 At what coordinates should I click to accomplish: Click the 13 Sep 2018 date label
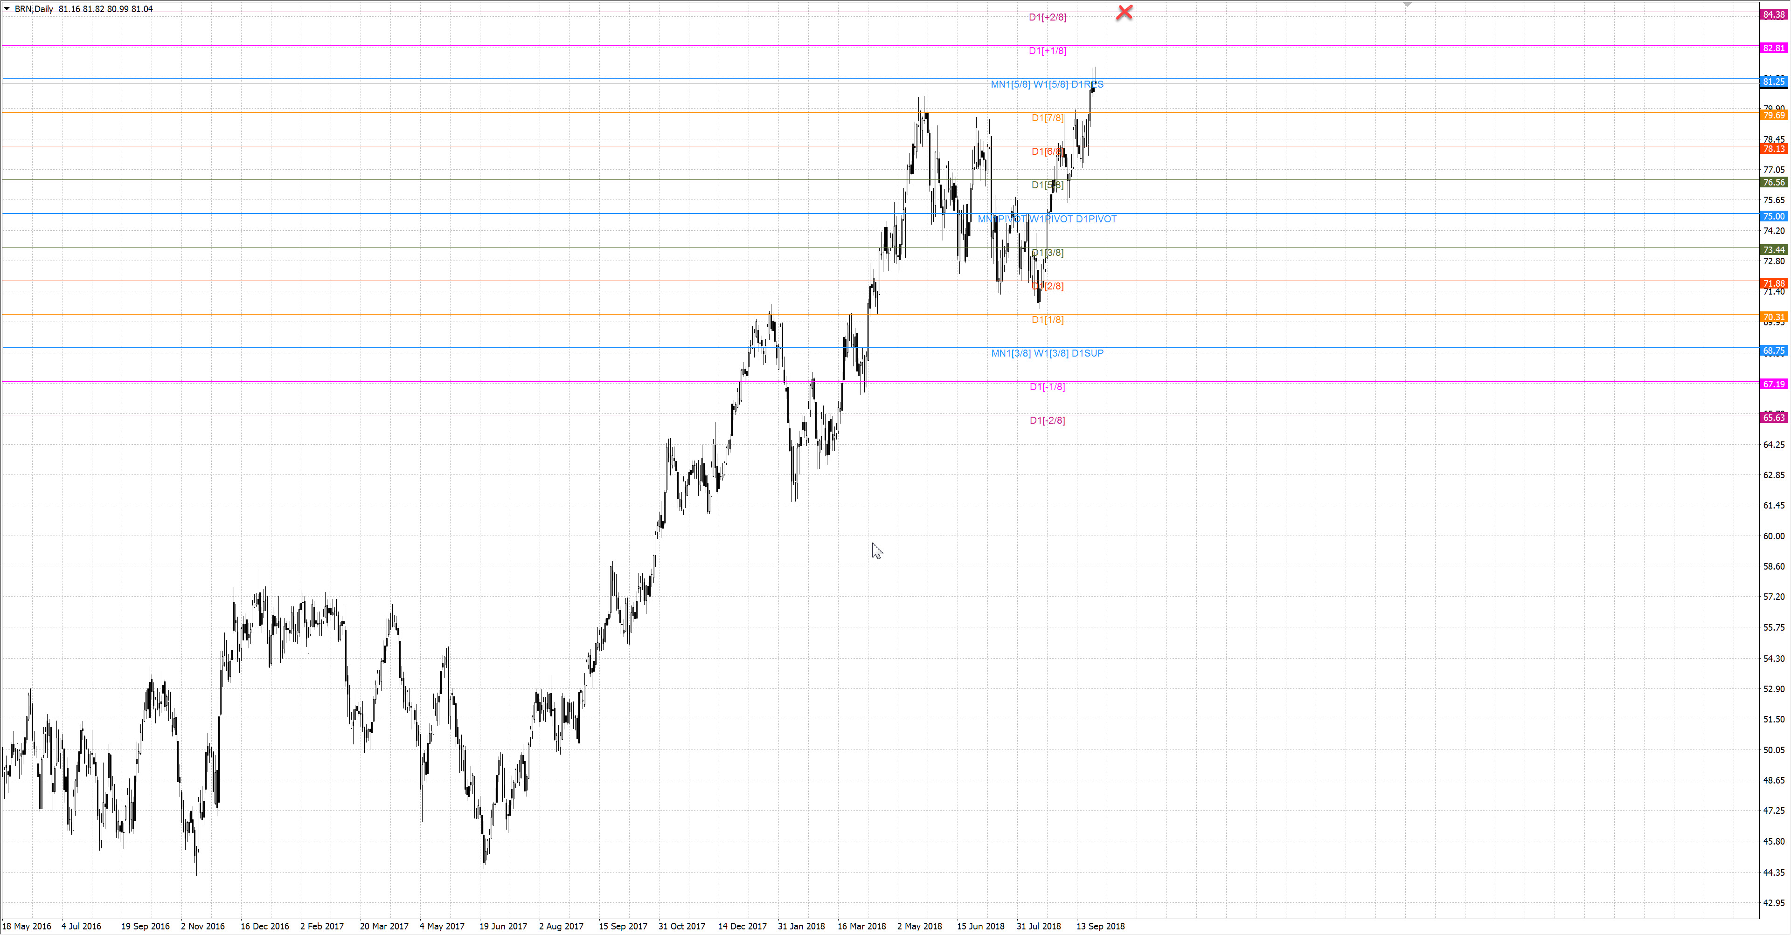[1100, 926]
